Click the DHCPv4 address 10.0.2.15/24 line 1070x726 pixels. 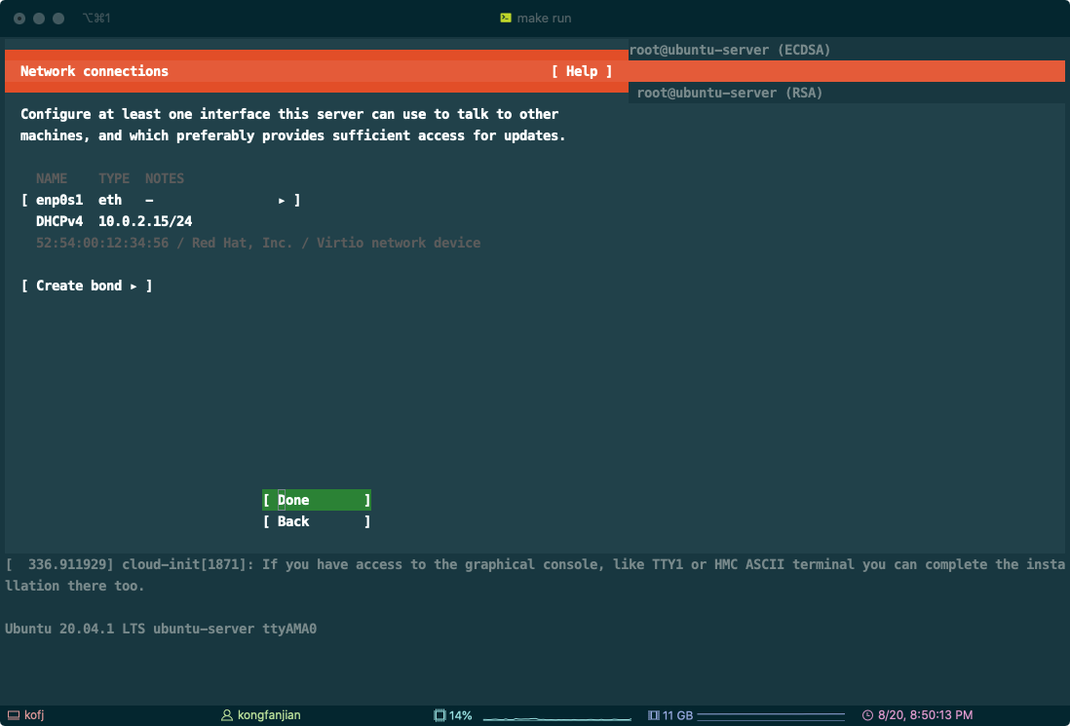[x=145, y=221]
